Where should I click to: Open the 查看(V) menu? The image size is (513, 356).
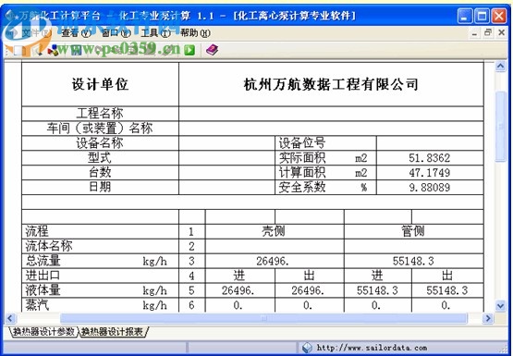pos(76,33)
